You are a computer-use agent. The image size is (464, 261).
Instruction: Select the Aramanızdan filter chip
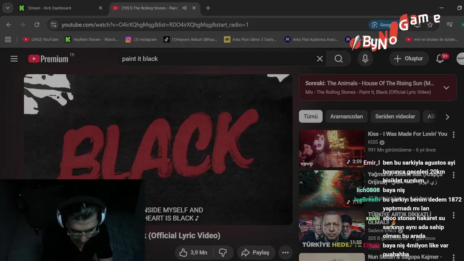pos(347,116)
